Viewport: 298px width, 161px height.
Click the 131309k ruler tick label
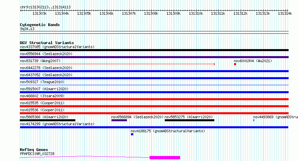[173, 13]
